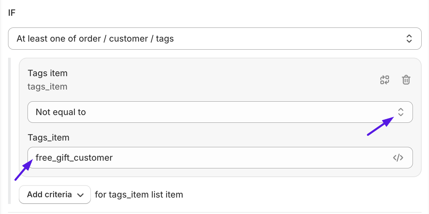Click the gray vertical nesting bar at left

click(9, 131)
